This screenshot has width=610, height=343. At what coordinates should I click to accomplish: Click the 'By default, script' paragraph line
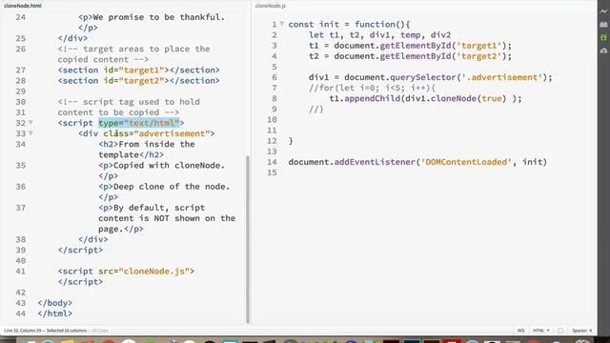pos(152,208)
